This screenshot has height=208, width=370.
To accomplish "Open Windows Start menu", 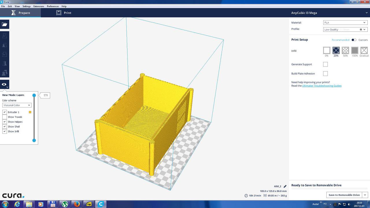I will click(x=5, y=204).
